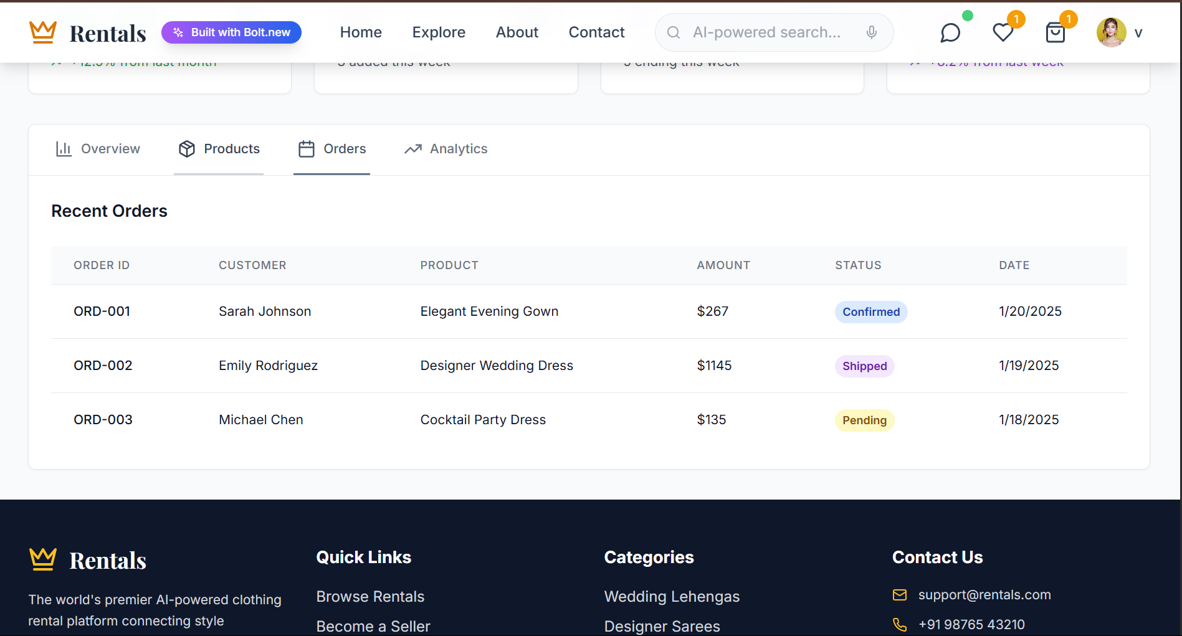1182x636 pixels.
Task: Open the chat messages icon
Action: 950,32
